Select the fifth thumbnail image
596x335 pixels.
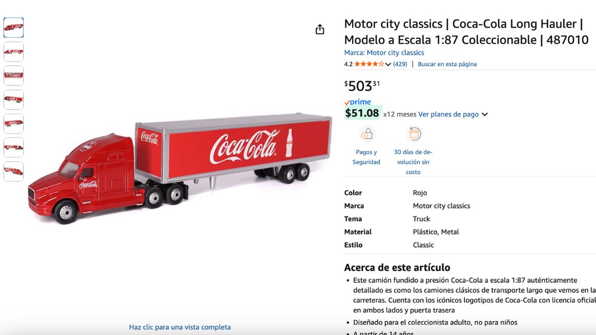click(x=13, y=123)
